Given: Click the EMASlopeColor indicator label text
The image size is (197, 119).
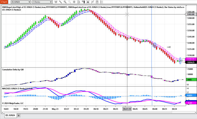Looking at the screenshot, I should point(93,8).
